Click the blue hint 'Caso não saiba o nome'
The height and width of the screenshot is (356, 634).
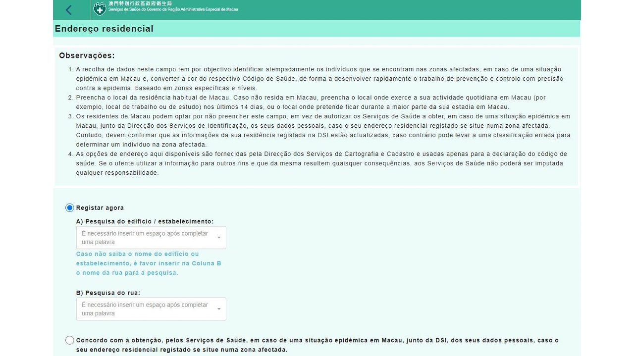click(x=149, y=263)
